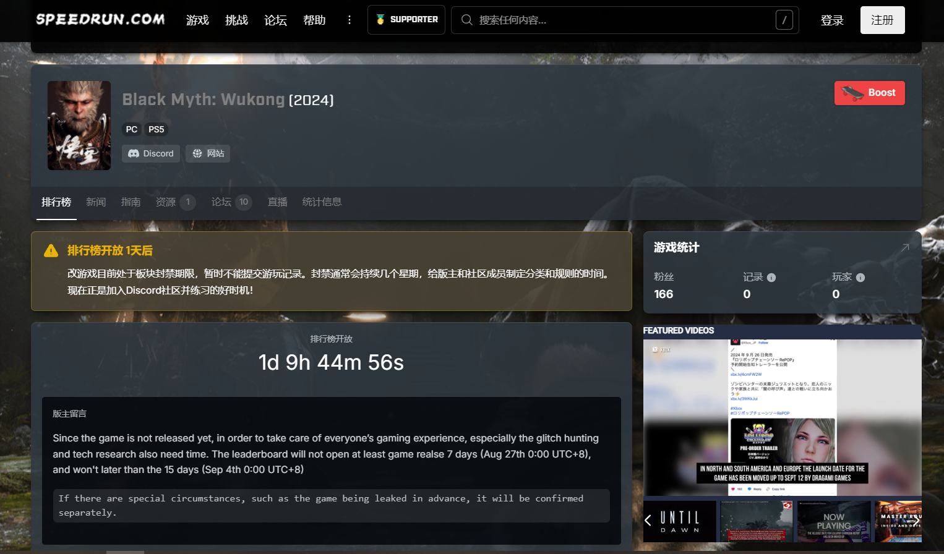The height and width of the screenshot is (554, 944).
Task: Open the Discord community link
Action: click(x=151, y=153)
